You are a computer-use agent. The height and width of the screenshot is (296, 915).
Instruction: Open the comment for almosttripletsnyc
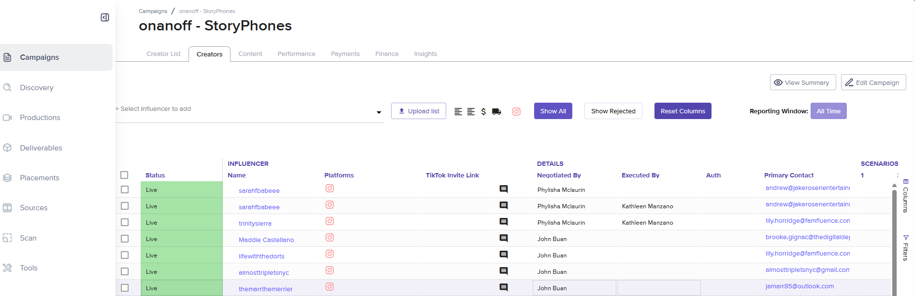pos(504,271)
